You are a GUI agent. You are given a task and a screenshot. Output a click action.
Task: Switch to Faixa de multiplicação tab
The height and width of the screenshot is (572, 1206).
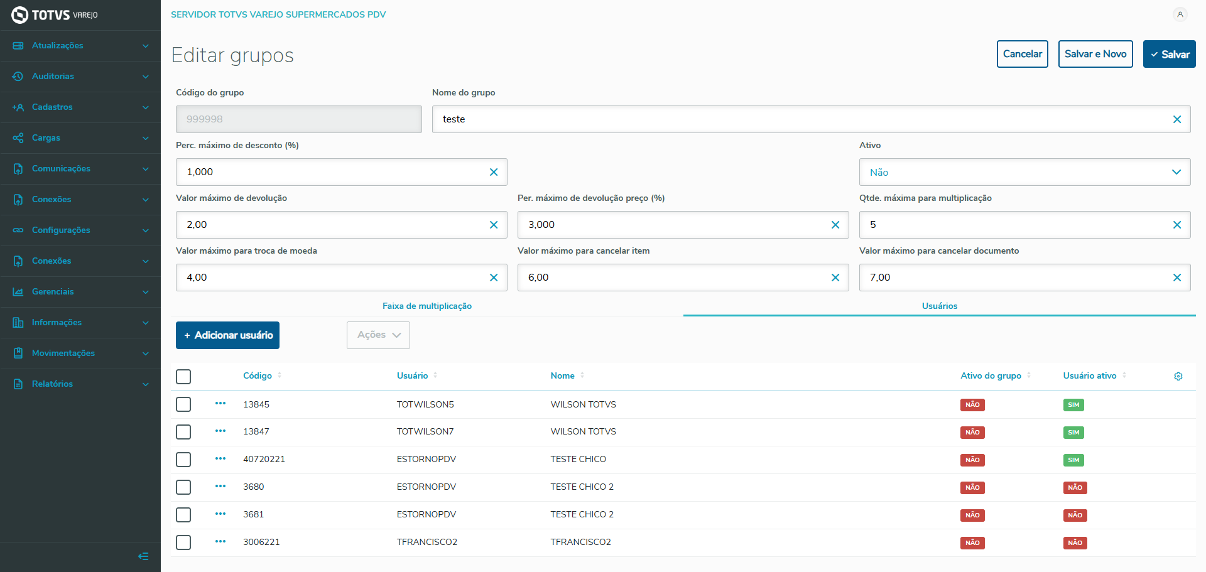click(427, 306)
